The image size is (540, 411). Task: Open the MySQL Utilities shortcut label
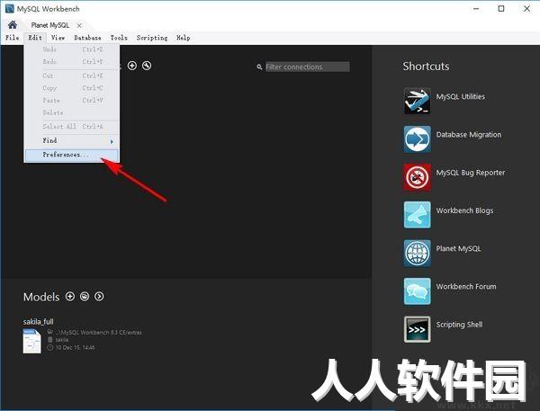[461, 97]
